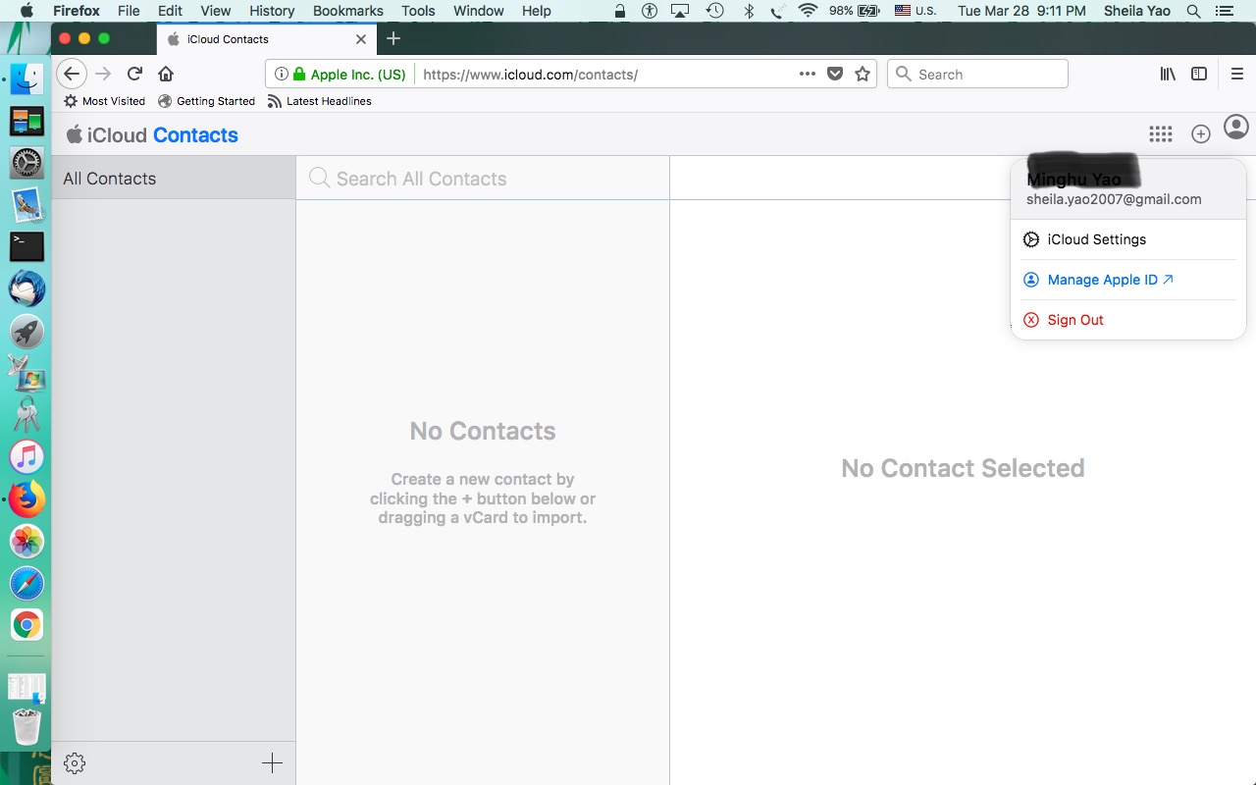Open Notification Center from menu bar

(x=1224, y=11)
